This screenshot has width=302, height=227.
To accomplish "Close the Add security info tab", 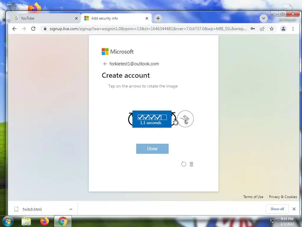I will click(x=147, y=18).
